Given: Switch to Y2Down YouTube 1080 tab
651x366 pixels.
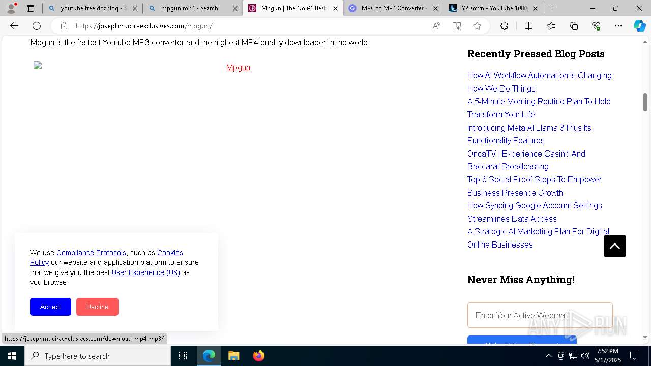Looking at the screenshot, I should pos(493,8).
